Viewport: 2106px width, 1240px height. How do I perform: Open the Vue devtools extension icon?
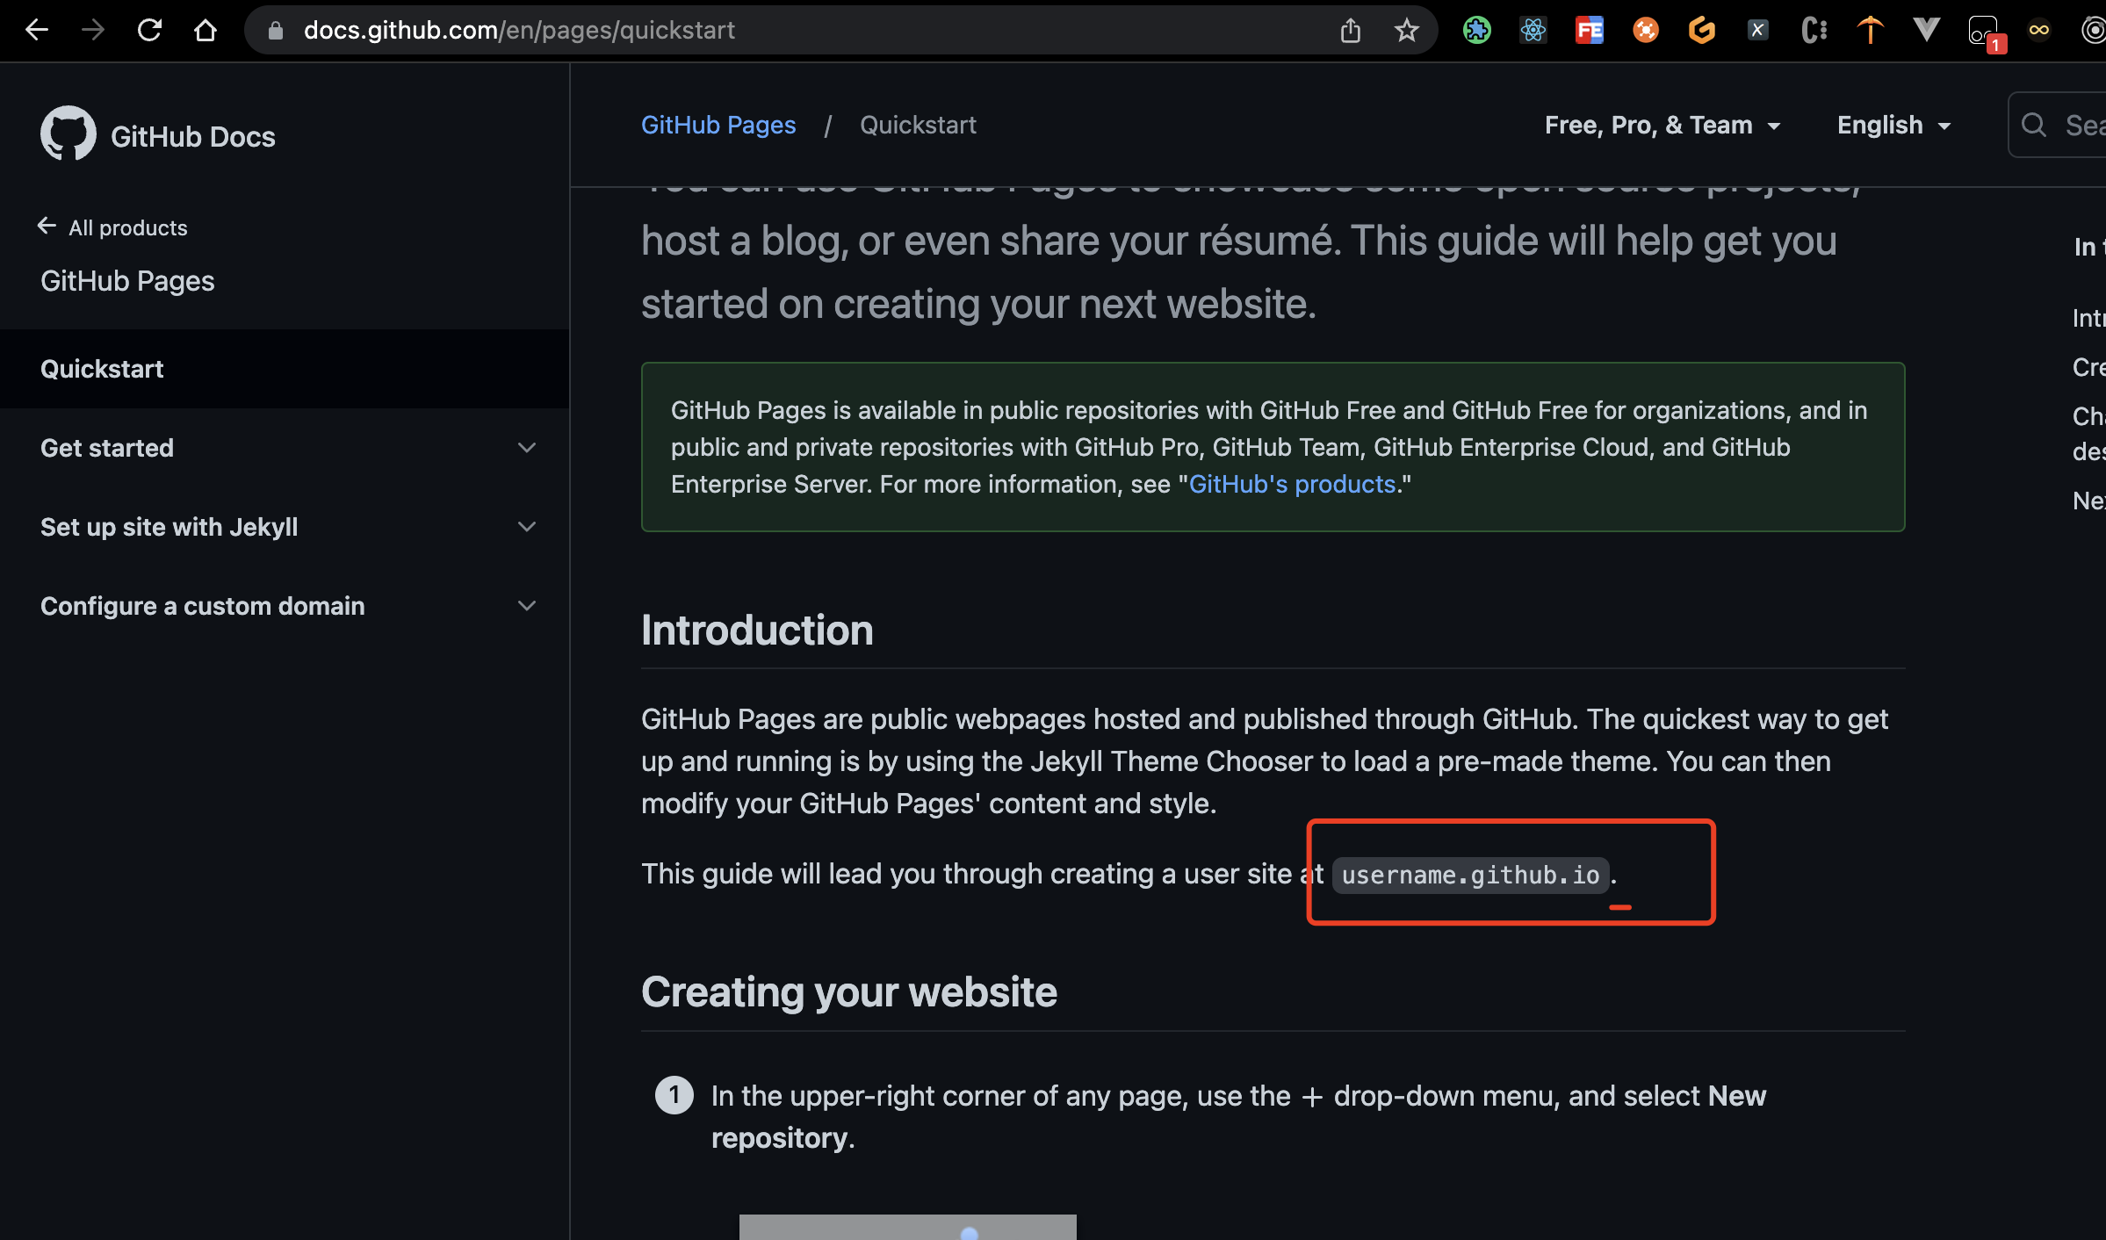[x=1926, y=30]
